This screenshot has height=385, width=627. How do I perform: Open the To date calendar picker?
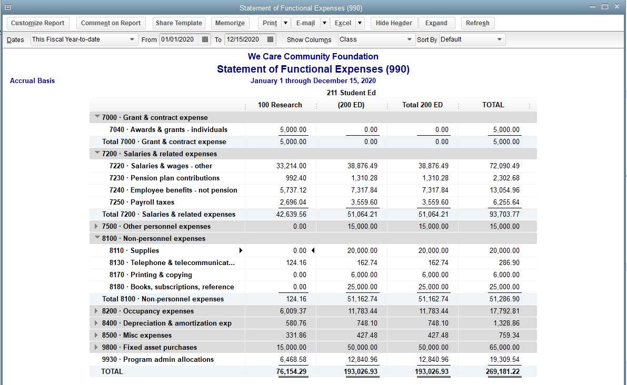pyautogui.click(x=270, y=39)
